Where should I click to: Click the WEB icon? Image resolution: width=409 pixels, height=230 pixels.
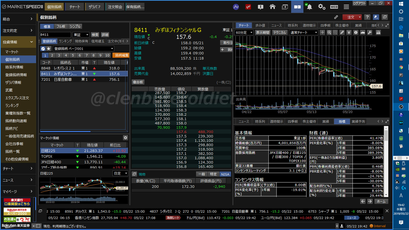click(334, 6)
